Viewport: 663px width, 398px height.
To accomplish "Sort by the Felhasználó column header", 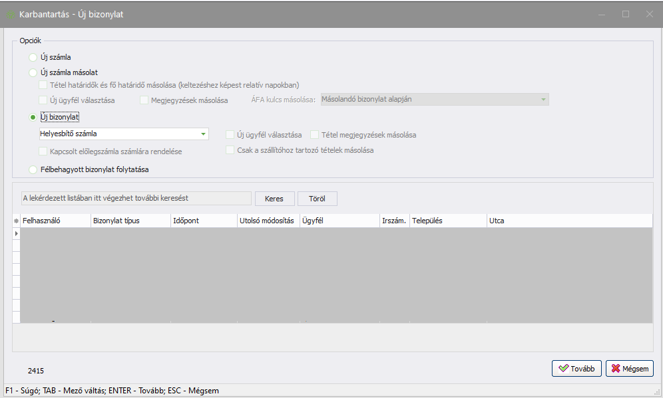I will pos(55,221).
